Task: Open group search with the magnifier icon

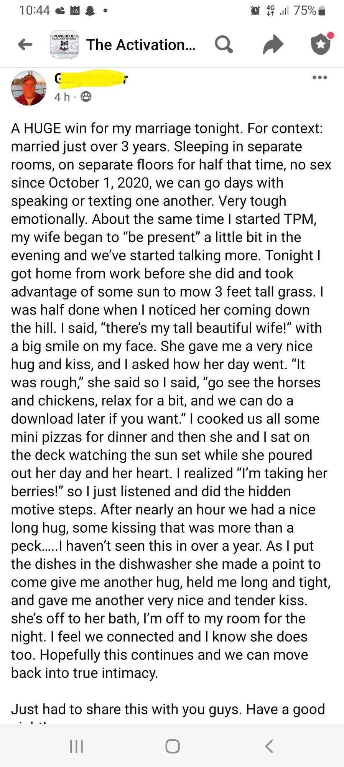Action: click(x=224, y=44)
